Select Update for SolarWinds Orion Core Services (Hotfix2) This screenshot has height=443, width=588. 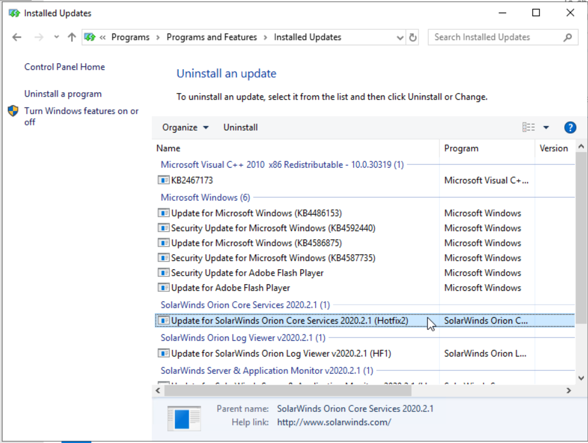click(290, 321)
